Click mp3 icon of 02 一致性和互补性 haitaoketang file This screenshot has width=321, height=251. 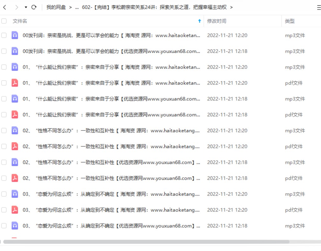pos(15,130)
